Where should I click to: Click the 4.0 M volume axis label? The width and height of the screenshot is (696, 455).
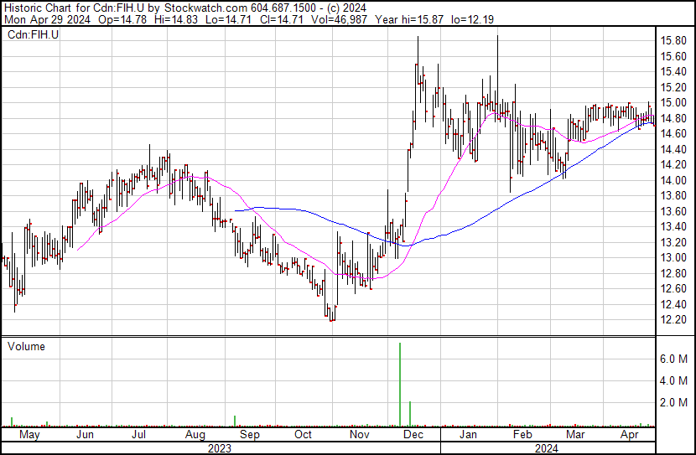675,380
